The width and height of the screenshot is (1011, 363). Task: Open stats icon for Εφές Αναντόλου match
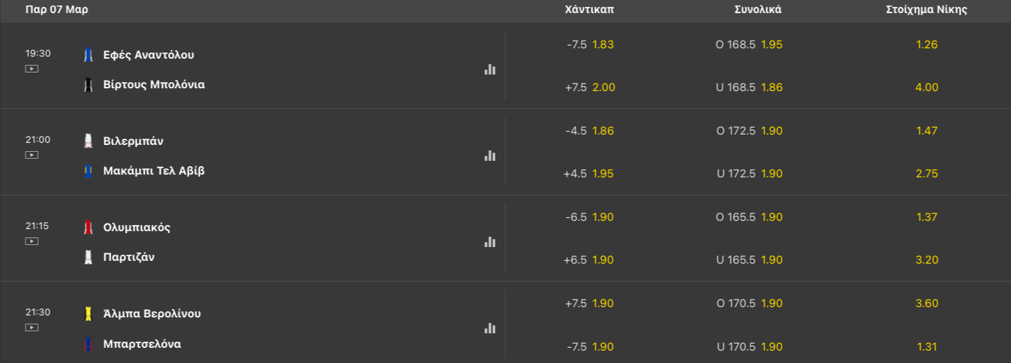[x=490, y=70]
